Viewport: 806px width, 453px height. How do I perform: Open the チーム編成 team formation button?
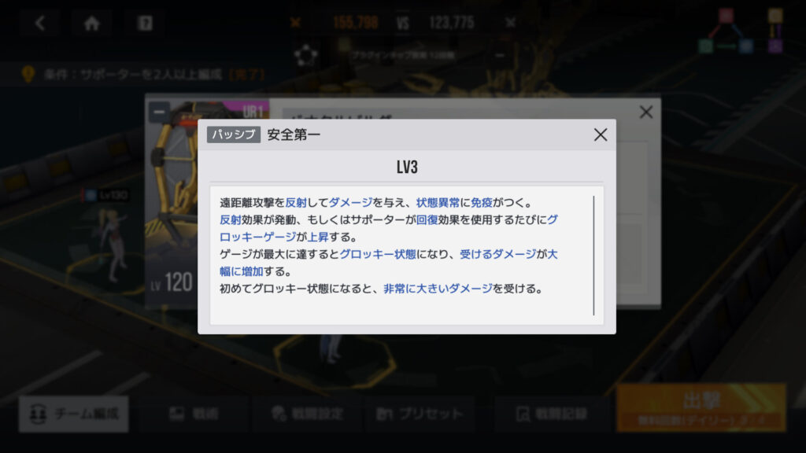pos(73,414)
